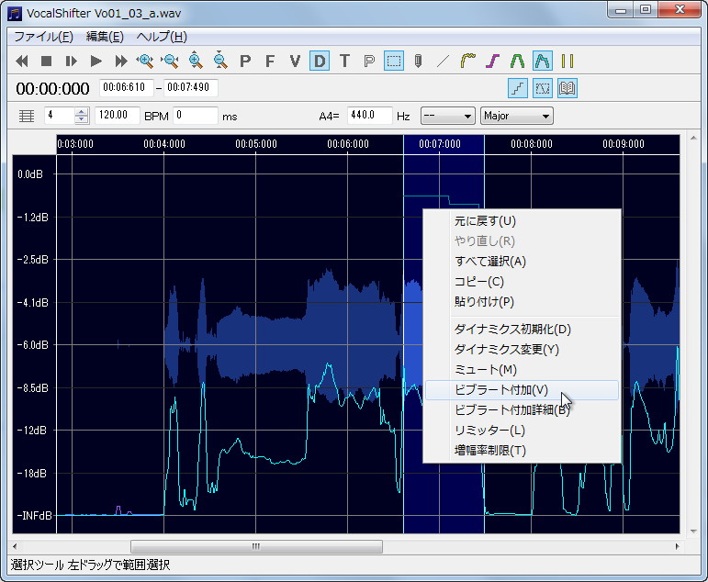Click the 00:09:000 timeline marker
This screenshot has height=582, width=708.
pyautogui.click(x=624, y=144)
